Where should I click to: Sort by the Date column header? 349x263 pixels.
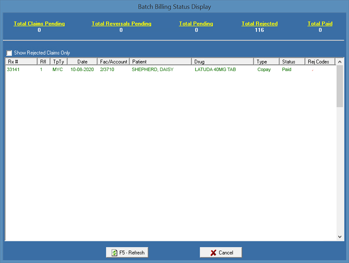[x=82, y=62]
